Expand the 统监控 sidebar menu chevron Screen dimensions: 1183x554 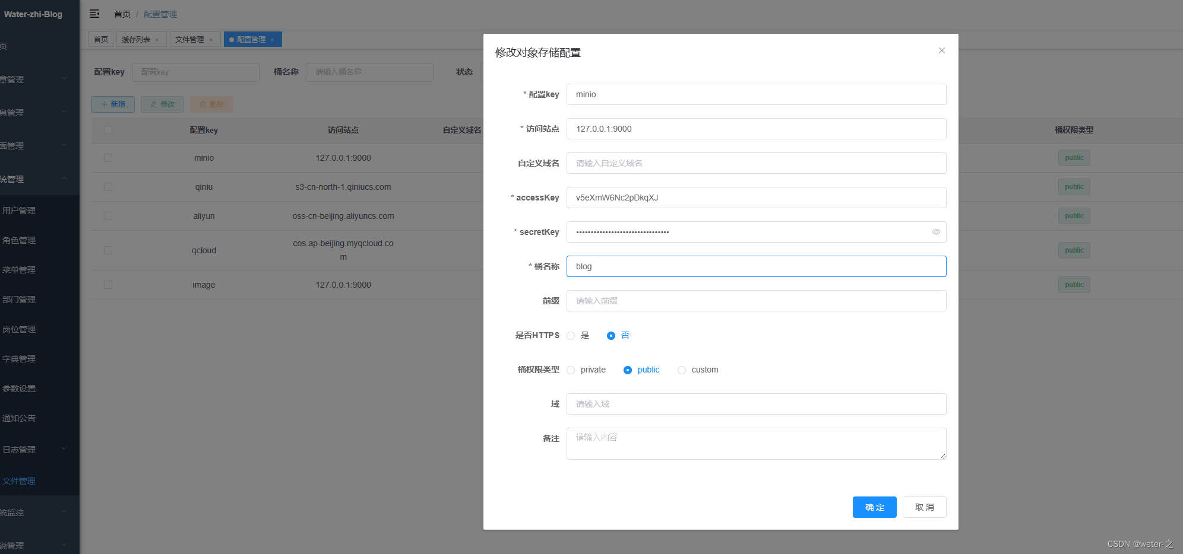pyautogui.click(x=64, y=512)
